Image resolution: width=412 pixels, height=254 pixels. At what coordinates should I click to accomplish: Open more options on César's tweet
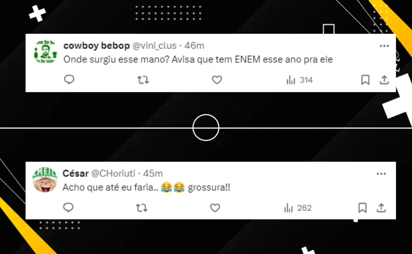[x=381, y=174]
